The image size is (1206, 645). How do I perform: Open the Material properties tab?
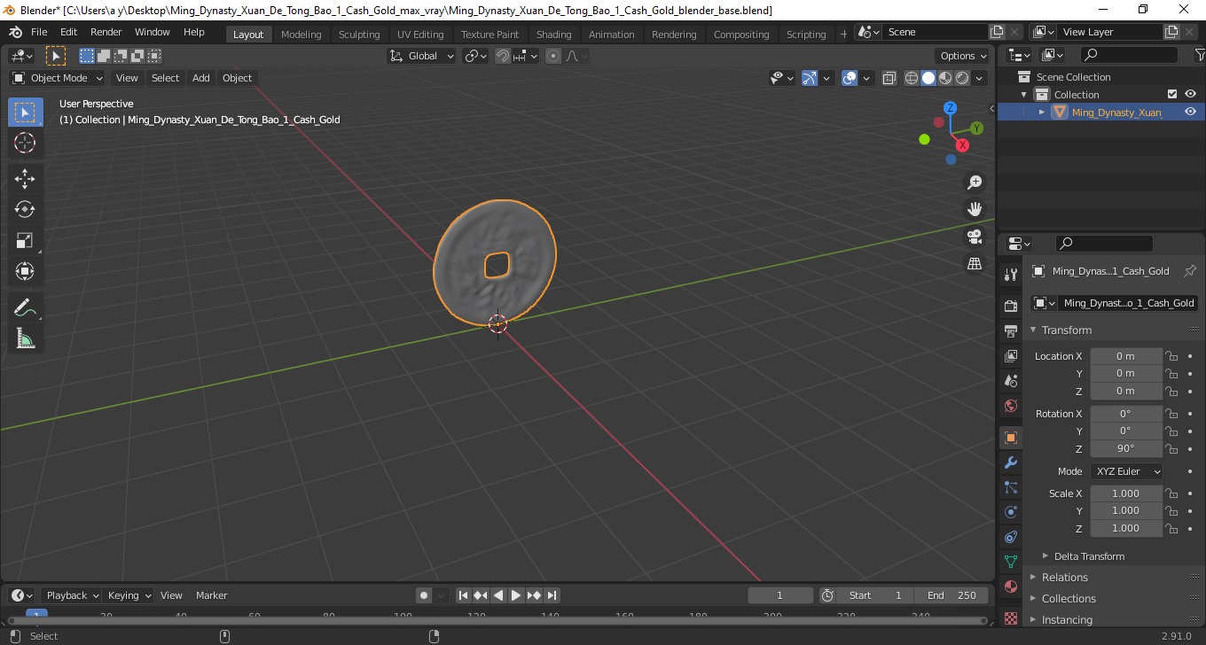coord(1011,587)
